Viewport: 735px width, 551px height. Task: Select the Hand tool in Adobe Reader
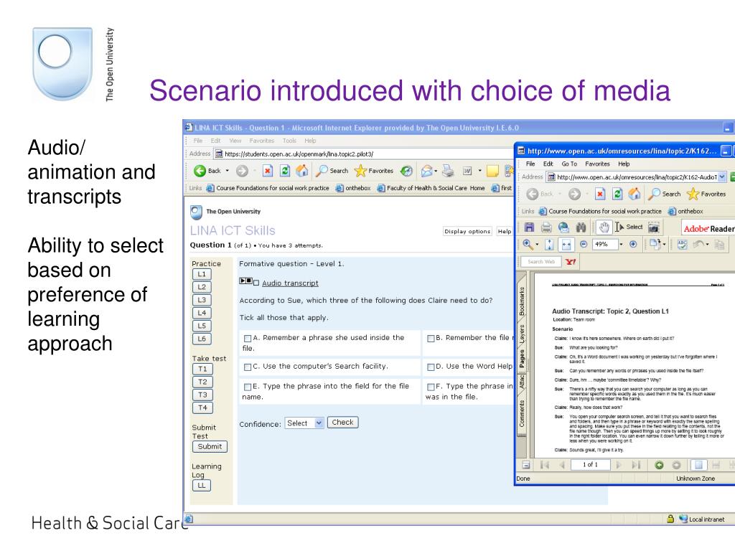(604, 227)
